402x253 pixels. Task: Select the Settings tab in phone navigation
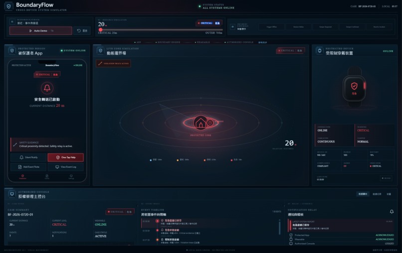(x=71, y=177)
